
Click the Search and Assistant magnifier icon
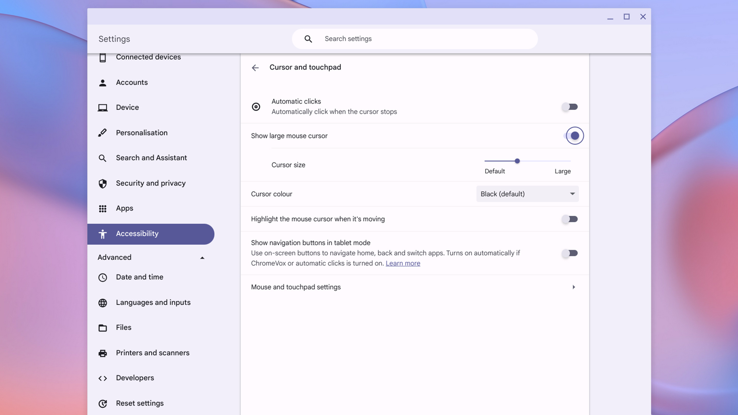tap(103, 158)
